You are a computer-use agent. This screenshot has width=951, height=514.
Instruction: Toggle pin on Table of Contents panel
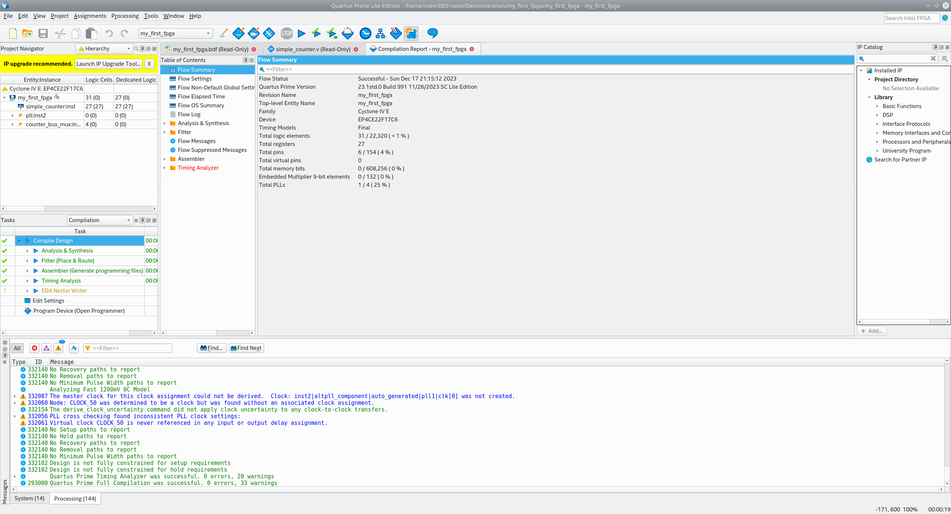click(246, 60)
